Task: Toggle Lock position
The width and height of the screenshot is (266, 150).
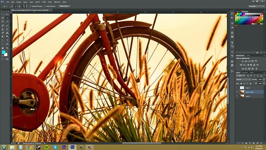Action: click(248, 84)
